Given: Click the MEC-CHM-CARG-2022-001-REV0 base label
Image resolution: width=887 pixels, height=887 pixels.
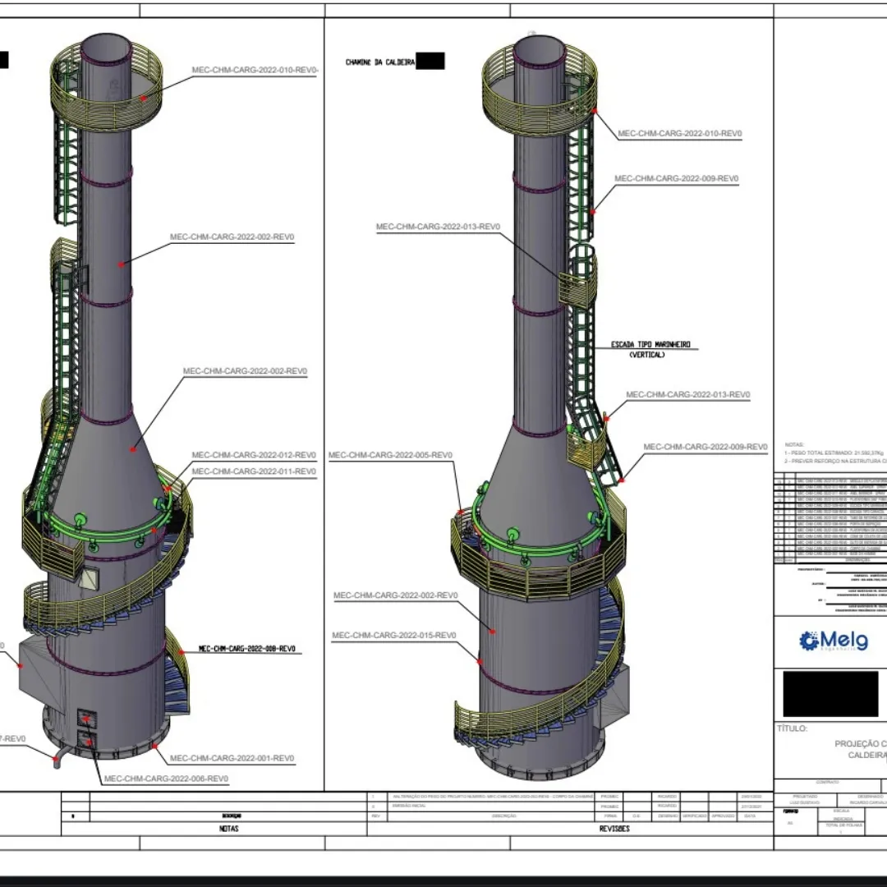Looking at the screenshot, I should 233,758.
